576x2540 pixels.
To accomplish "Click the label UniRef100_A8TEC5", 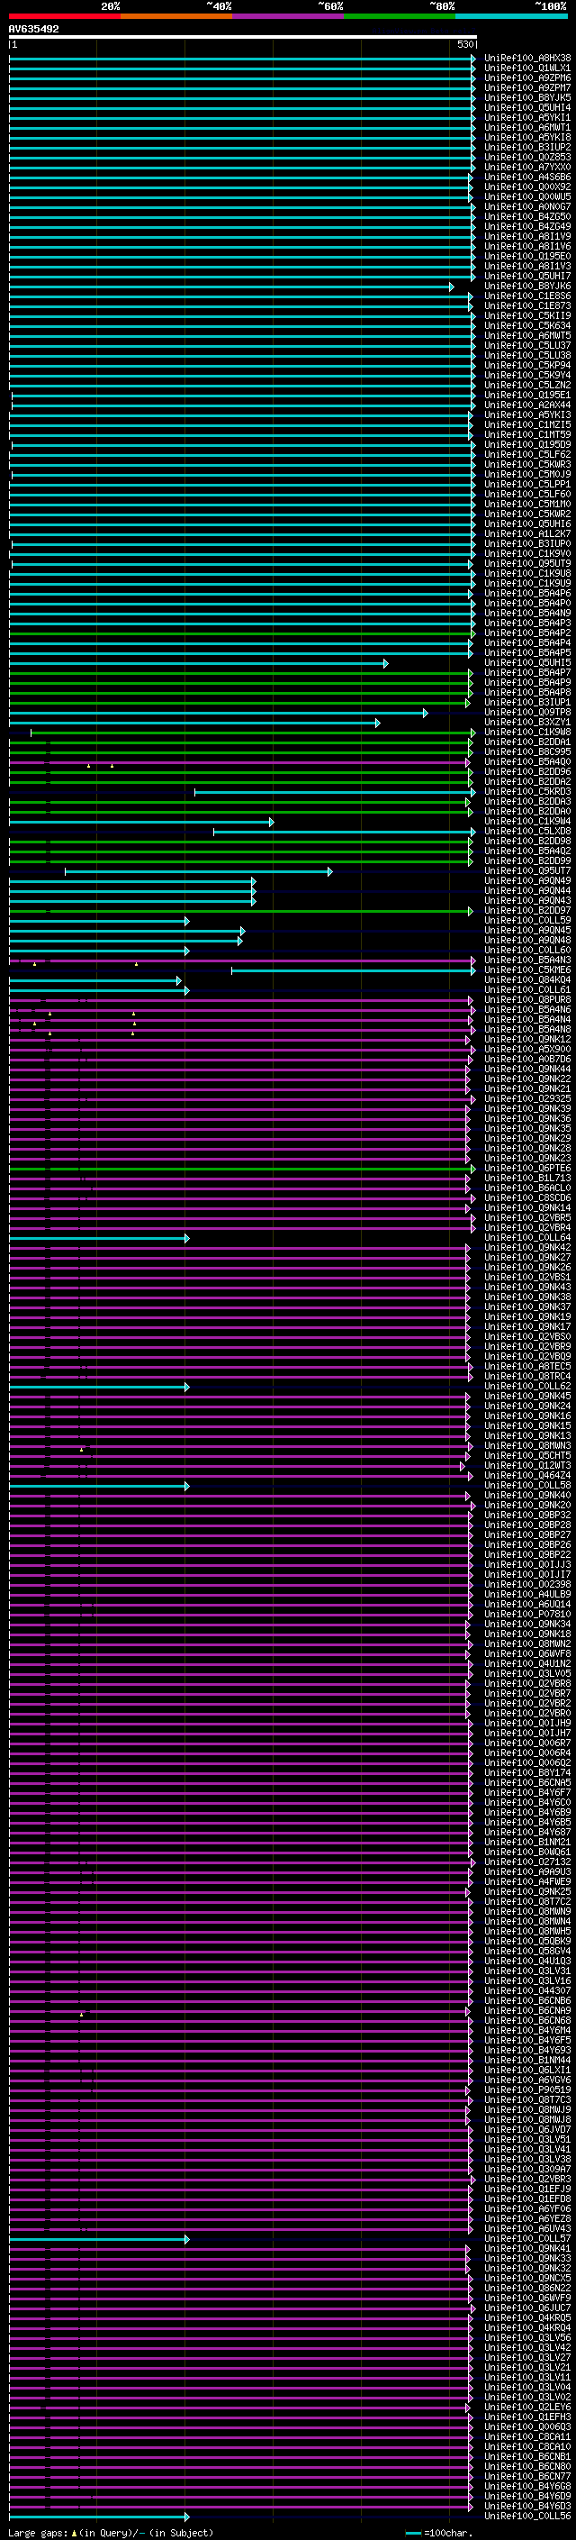I will tap(526, 1367).
